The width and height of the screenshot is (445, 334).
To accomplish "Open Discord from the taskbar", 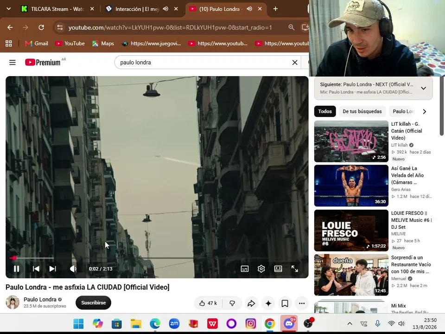I will tap(289, 323).
